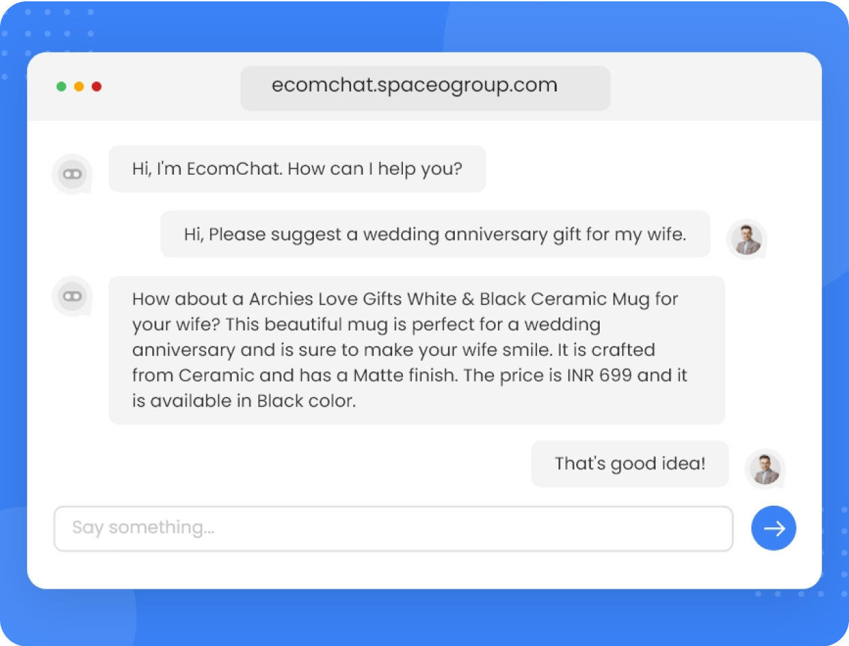
Task: Click the yellow window dot
Action: [79, 86]
